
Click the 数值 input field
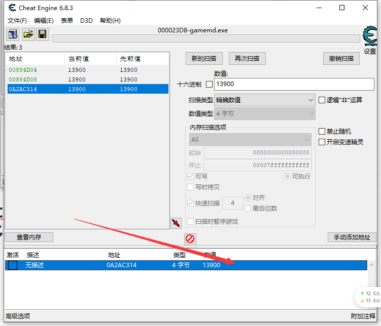pyautogui.click(x=294, y=84)
